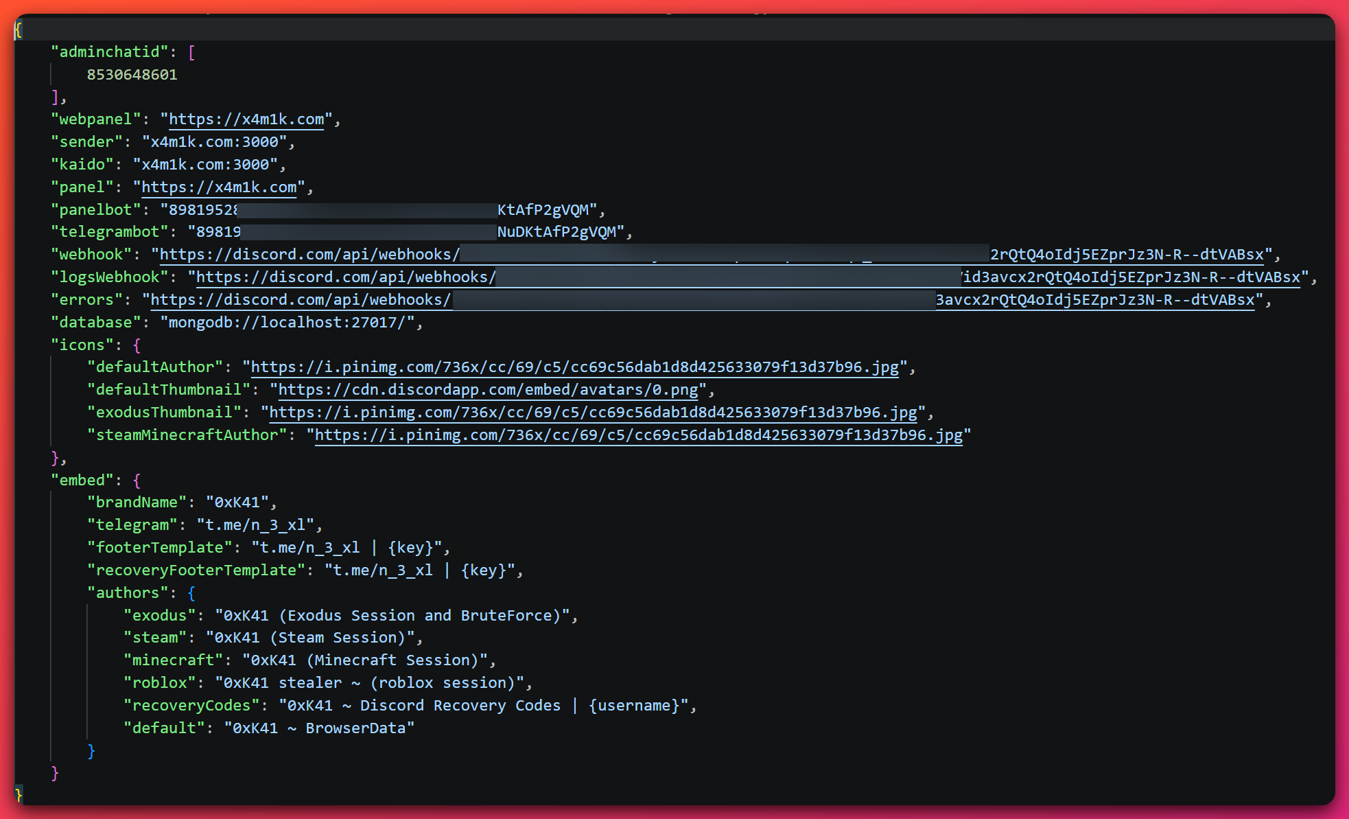
Task: Select the brandName value "0xK41"
Action: (x=237, y=503)
